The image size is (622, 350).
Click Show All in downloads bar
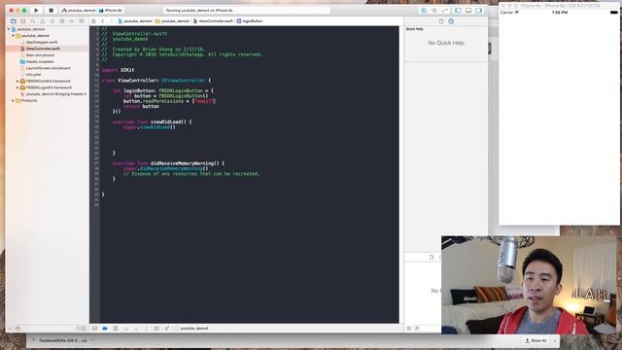[536, 340]
